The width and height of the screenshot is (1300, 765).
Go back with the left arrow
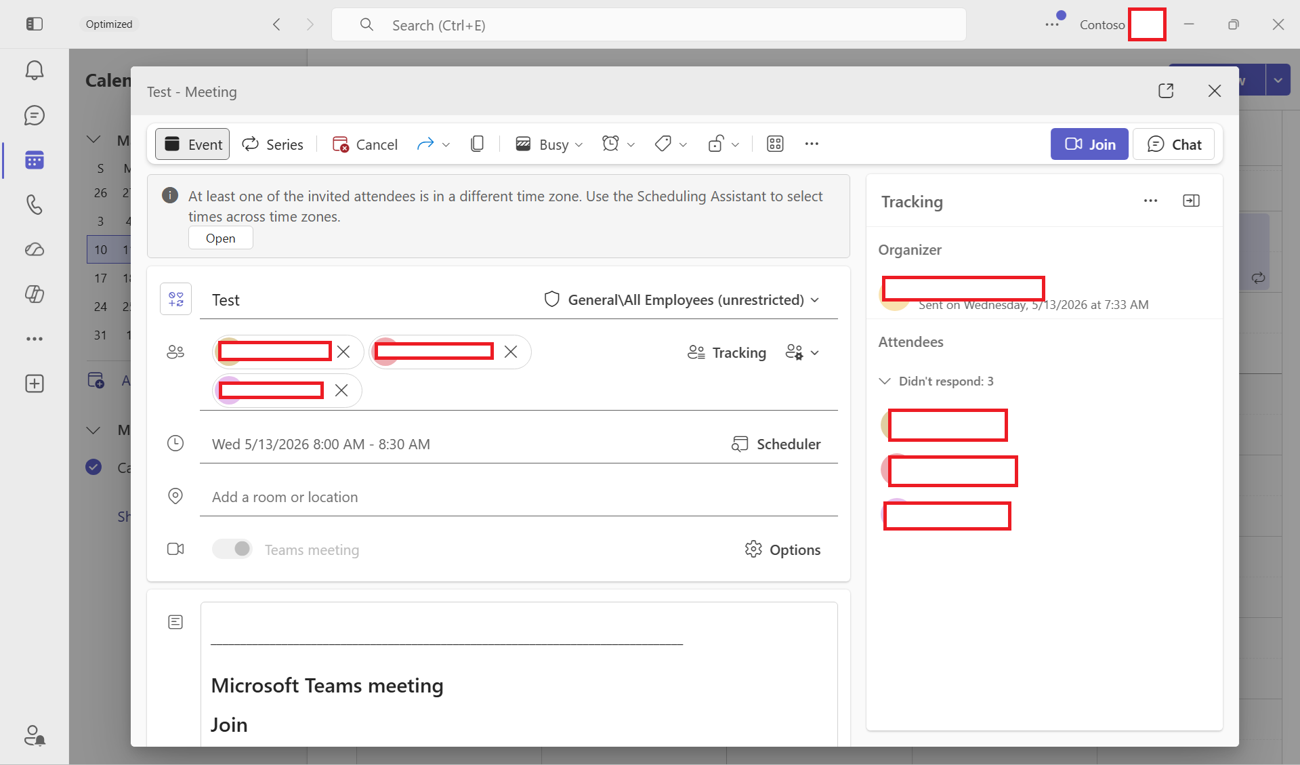276,24
